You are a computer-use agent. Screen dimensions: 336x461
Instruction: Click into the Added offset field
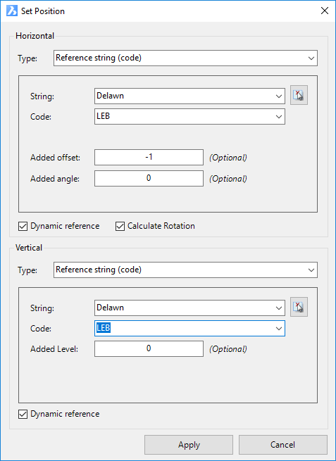pos(149,157)
